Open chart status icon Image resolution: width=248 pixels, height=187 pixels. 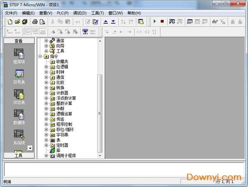(190, 22)
